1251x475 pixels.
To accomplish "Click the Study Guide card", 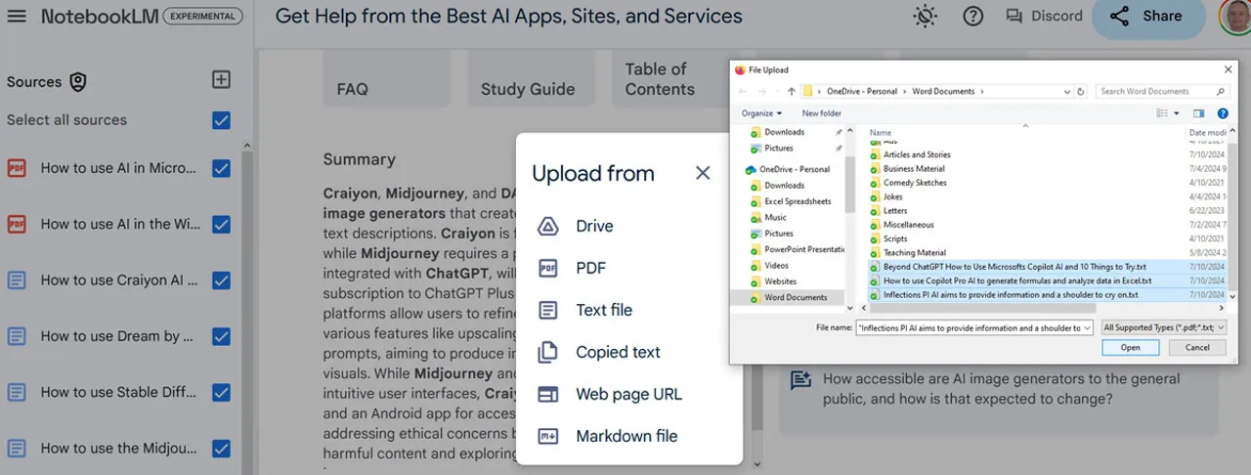I will (532, 78).
